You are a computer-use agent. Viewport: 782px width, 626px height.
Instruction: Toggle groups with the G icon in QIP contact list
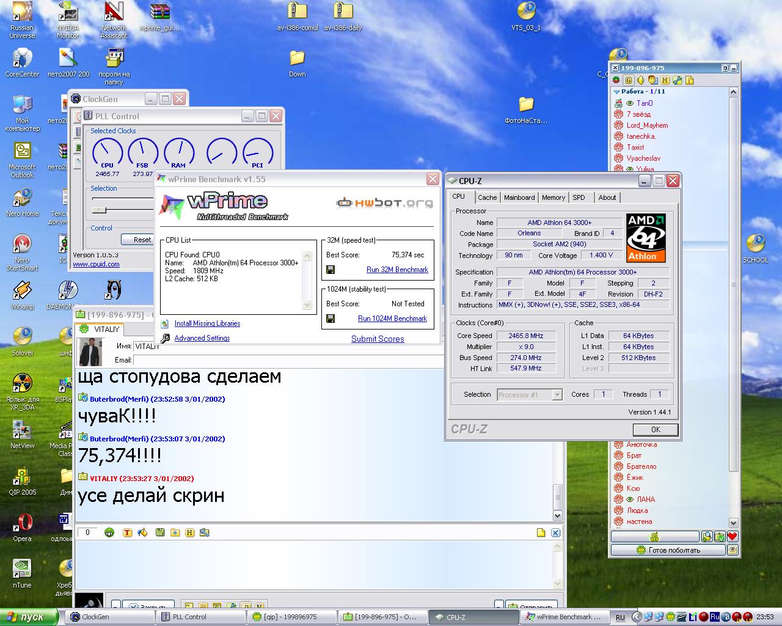click(629, 80)
